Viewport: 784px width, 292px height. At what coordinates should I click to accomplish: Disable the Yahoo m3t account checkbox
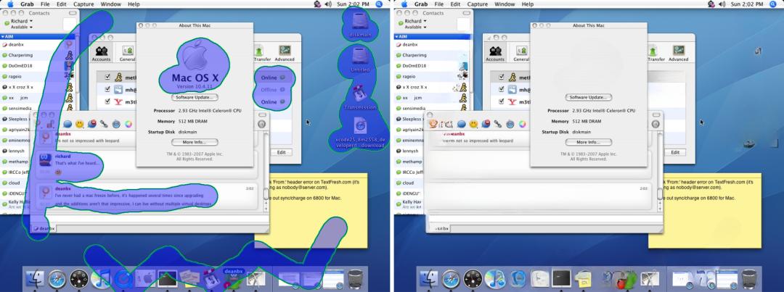click(x=107, y=101)
